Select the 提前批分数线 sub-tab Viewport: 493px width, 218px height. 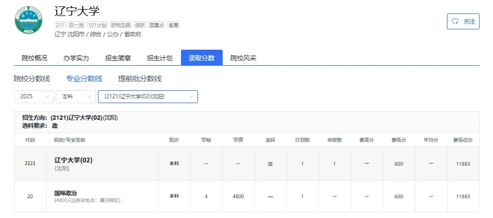point(140,79)
